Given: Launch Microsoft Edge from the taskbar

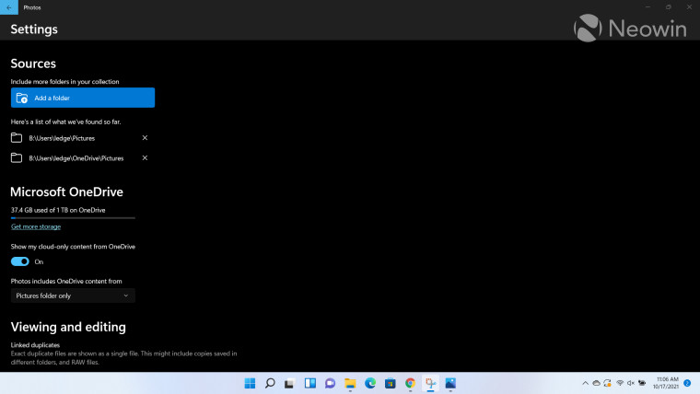Looking at the screenshot, I should tap(370, 383).
